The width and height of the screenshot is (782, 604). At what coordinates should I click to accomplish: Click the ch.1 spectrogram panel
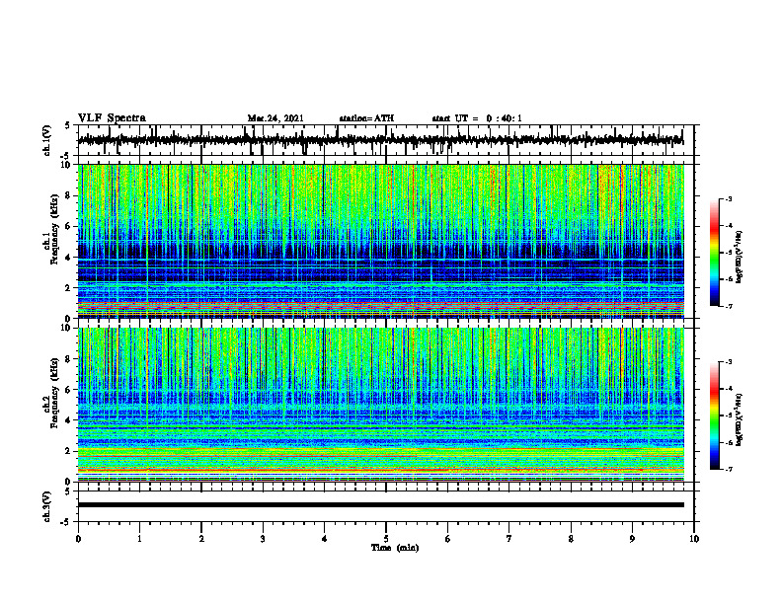pyautogui.click(x=380, y=241)
